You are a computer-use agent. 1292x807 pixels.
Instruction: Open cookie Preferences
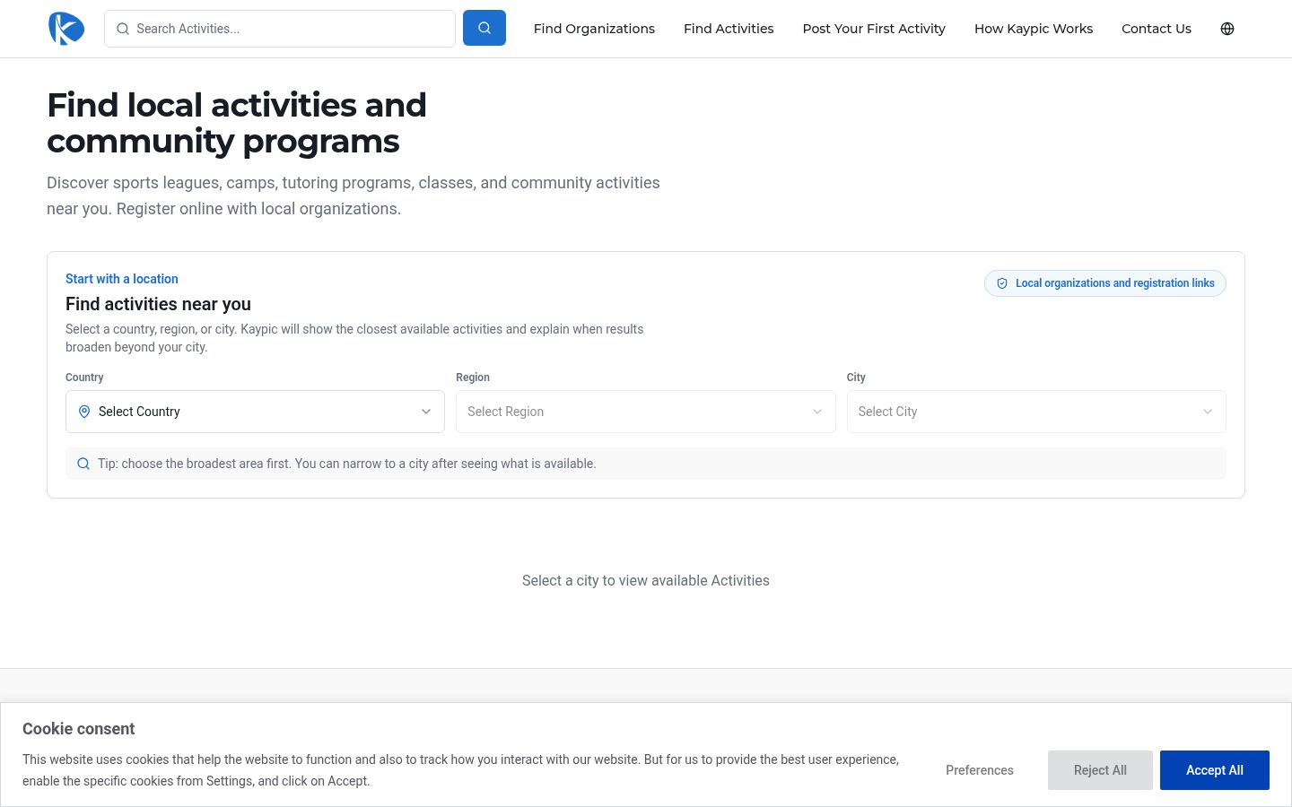(x=980, y=770)
